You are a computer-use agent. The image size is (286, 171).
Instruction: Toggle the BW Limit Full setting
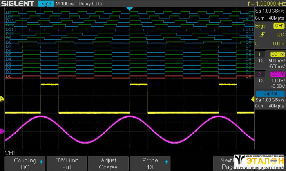click(x=67, y=164)
